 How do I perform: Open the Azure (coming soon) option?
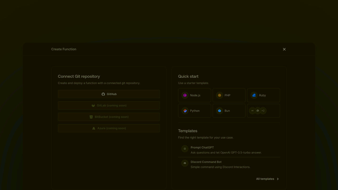[109, 128]
